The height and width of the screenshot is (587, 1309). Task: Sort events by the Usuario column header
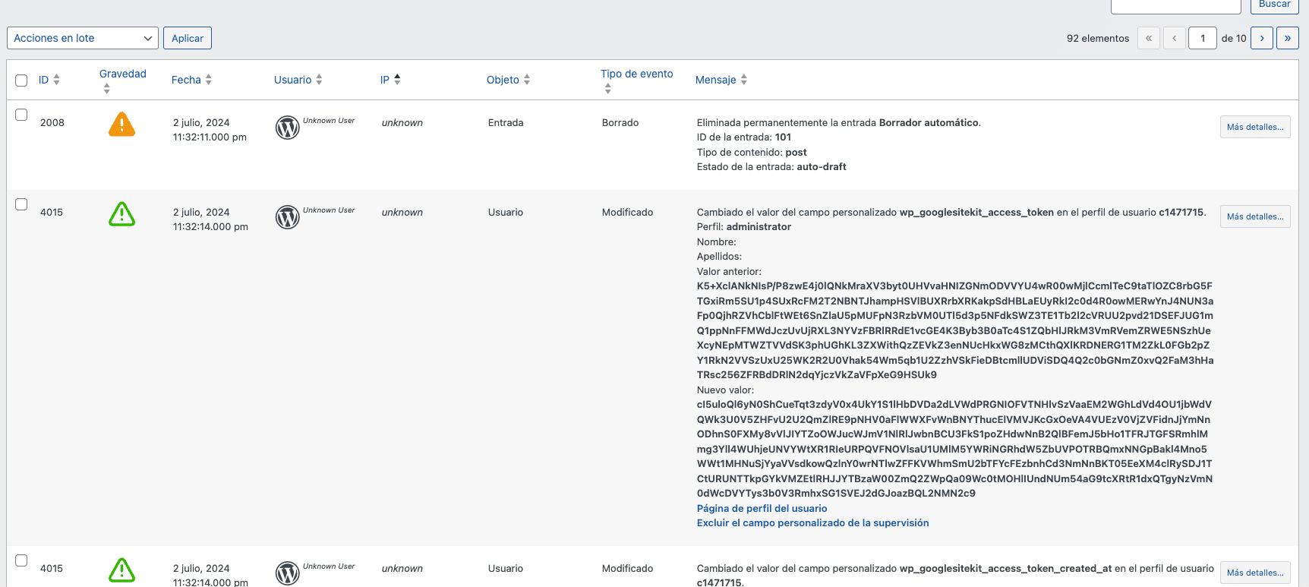[x=292, y=80]
